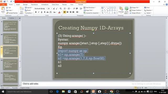Open Microsoft Word from taskbar
Viewport: 168px width, 94px height.
point(69,92)
